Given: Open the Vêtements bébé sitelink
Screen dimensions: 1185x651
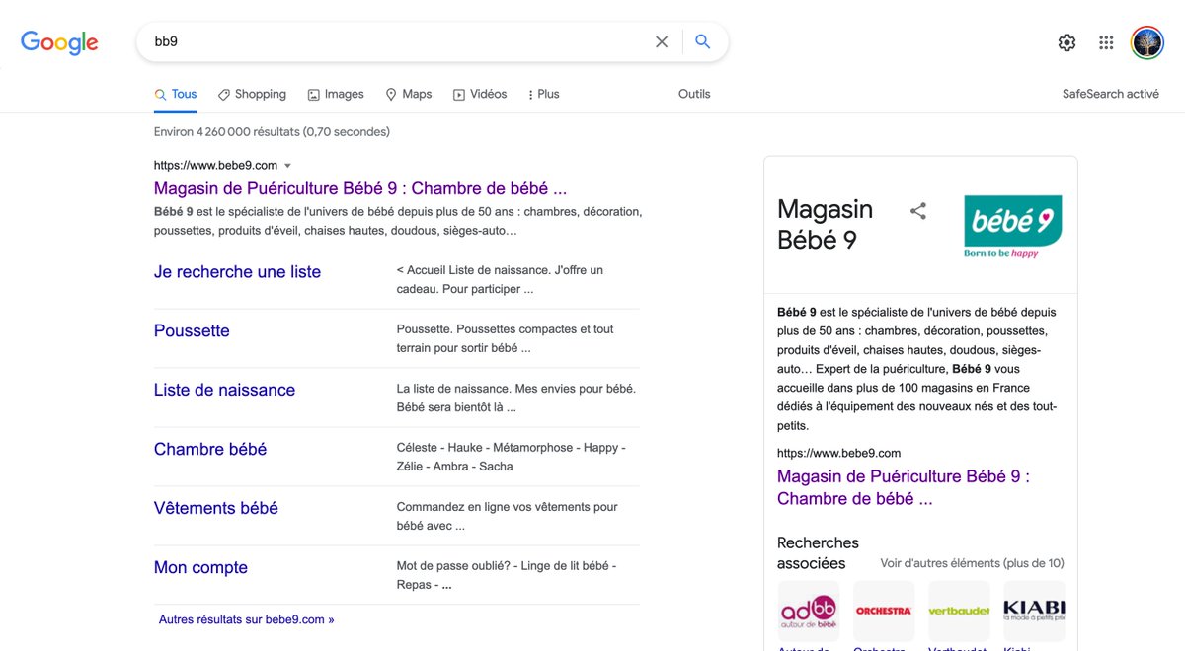Looking at the screenshot, I should (x=216, y=509).
